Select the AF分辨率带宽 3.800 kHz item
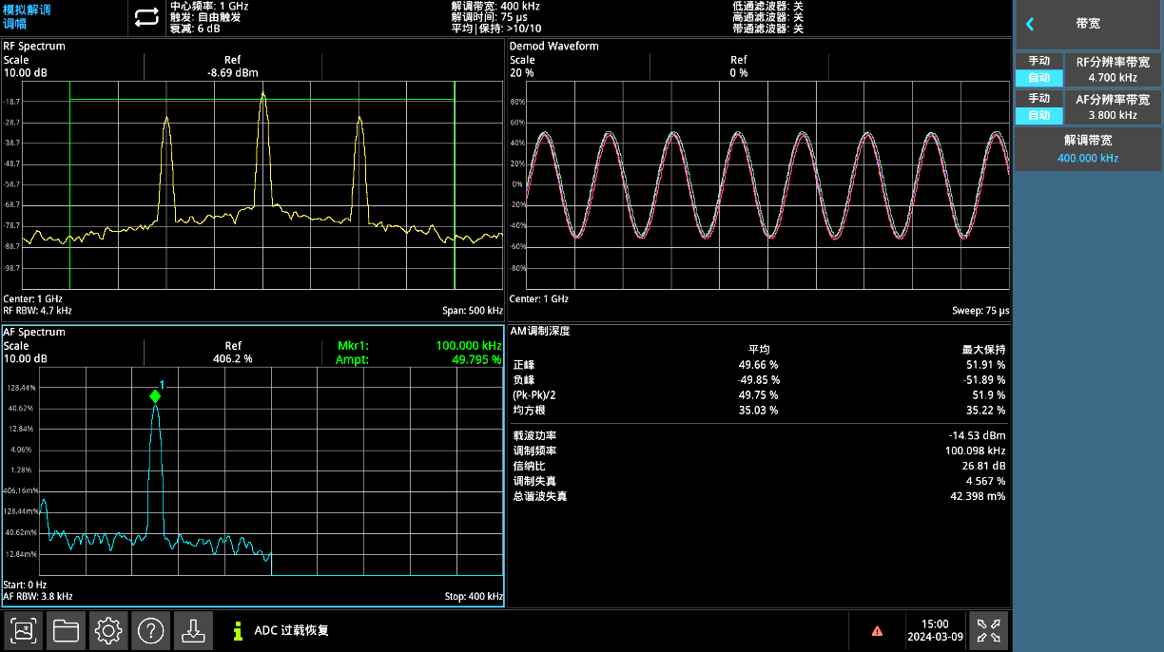Image resolution: width=1164 pixels, height=652 pixels. (x=1112, y=107)
